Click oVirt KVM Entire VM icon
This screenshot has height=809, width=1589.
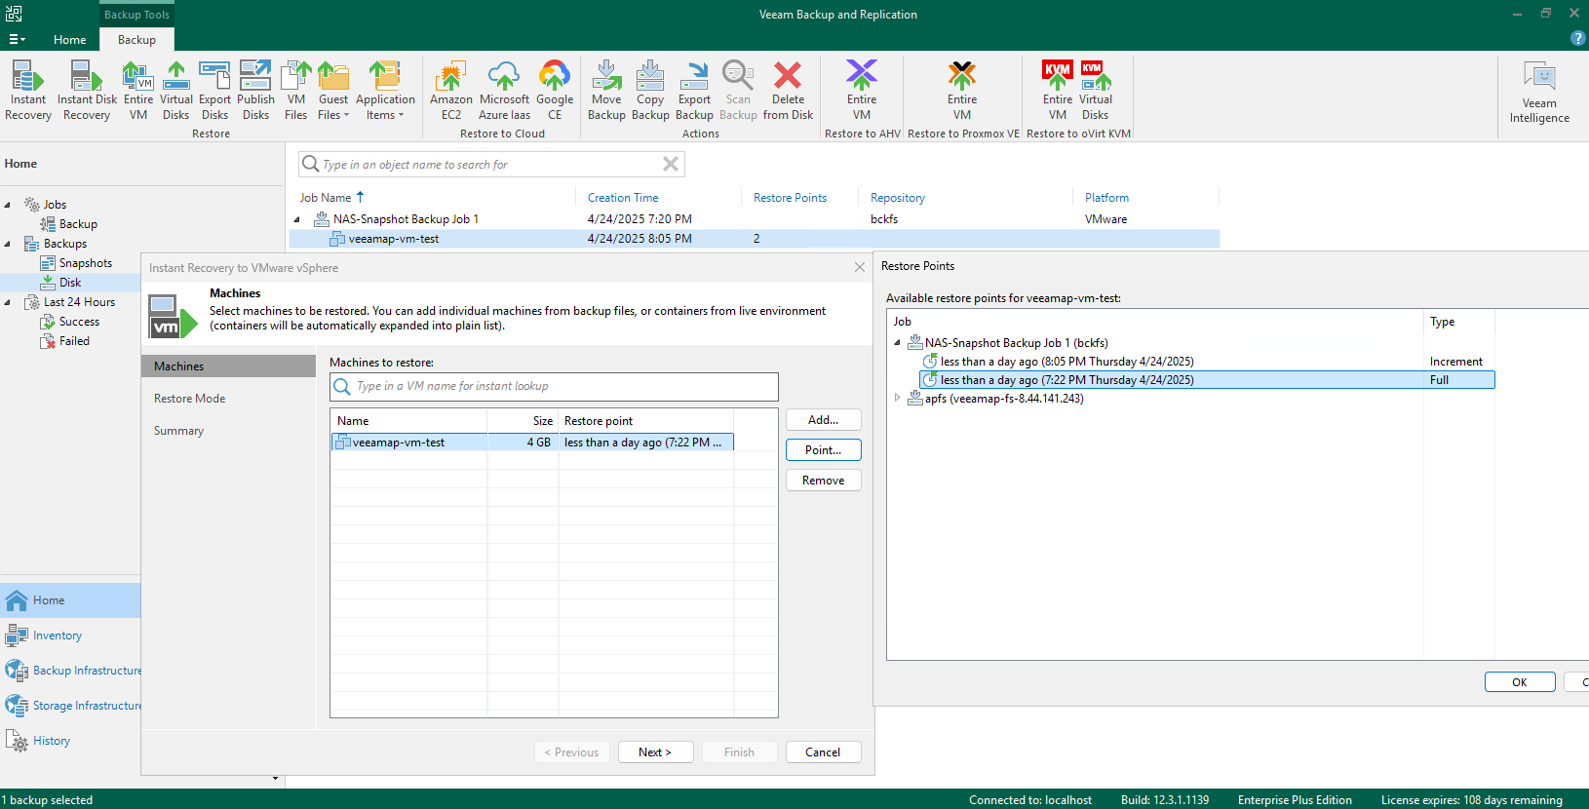click(x=1057, y=91)
